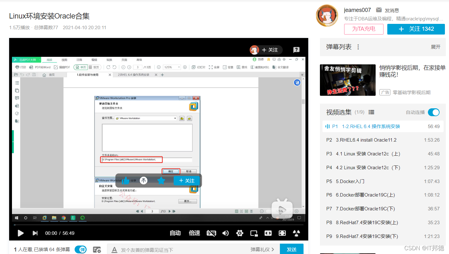The height and width of the screenshot is (254, 449).
Task: Skip to next episode in player
Action: point(35,233)
